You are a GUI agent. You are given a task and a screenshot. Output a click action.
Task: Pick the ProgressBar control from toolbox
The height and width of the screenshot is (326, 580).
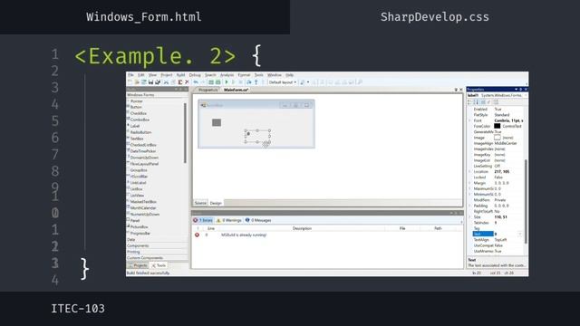coord(140,234)
